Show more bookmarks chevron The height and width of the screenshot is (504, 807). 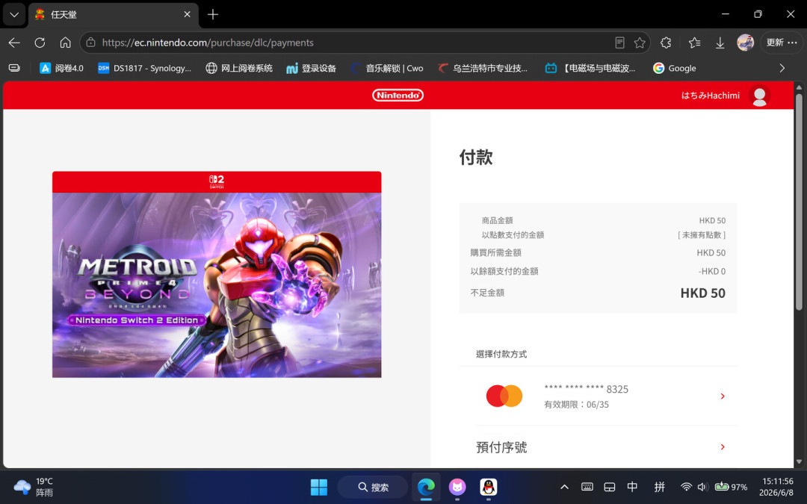click(782, 68)
